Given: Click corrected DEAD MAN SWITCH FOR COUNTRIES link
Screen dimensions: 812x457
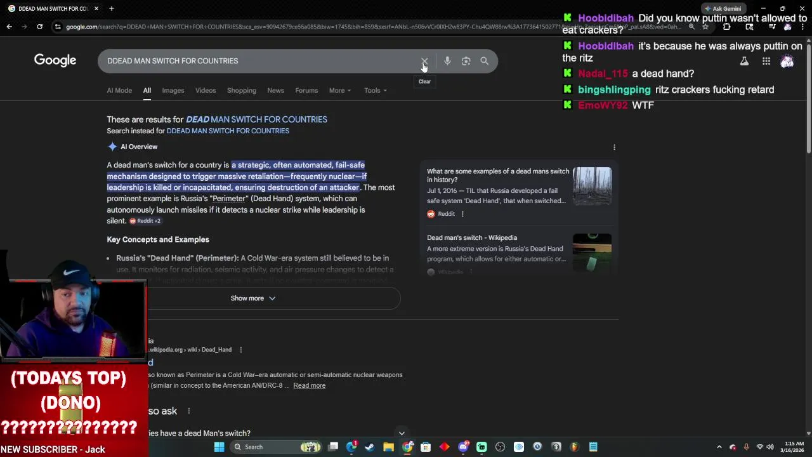Looking at the screenshot, I should tap(256, 119).
